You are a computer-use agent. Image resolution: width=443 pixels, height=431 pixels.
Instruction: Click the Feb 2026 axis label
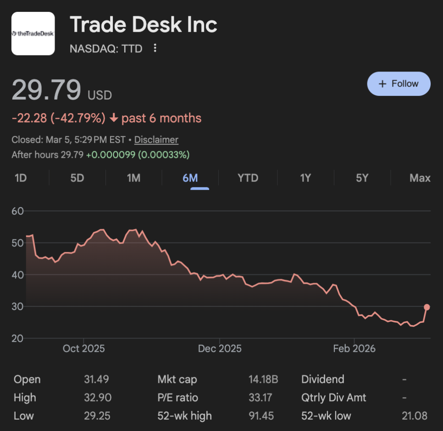pos(354,349)
